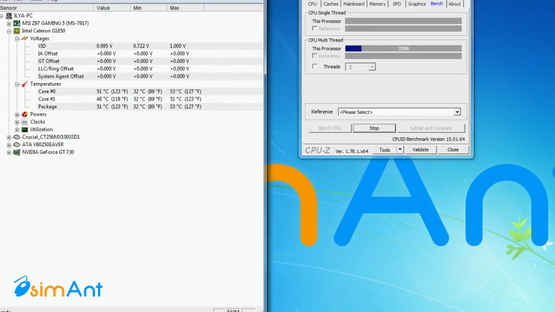The height and width of the screenshot is (312, 555).
Task: Select the Memory tab
Action: pyautogui.click(x=377, y=4)
